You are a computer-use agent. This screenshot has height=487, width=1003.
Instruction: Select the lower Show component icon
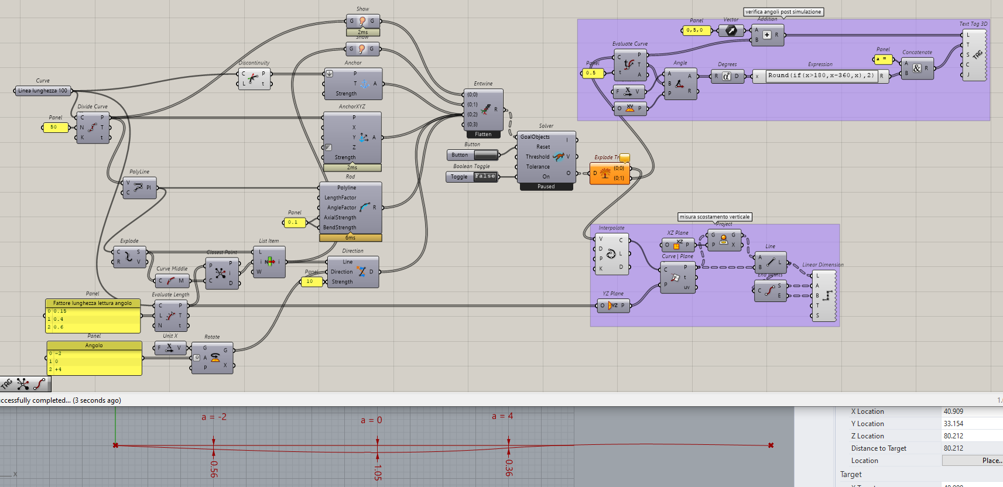[x=362, y=49]
